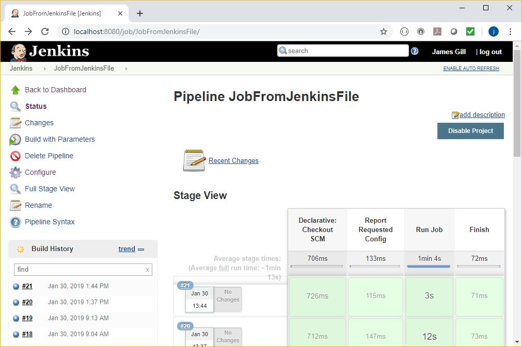Click the Declarative Checkout SCM average bar
522x347 pixels.
[317, 266]
